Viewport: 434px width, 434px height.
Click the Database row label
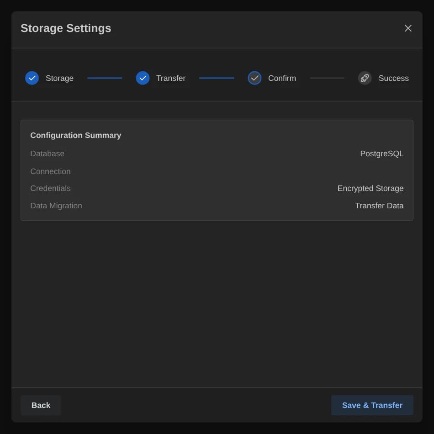48,153
